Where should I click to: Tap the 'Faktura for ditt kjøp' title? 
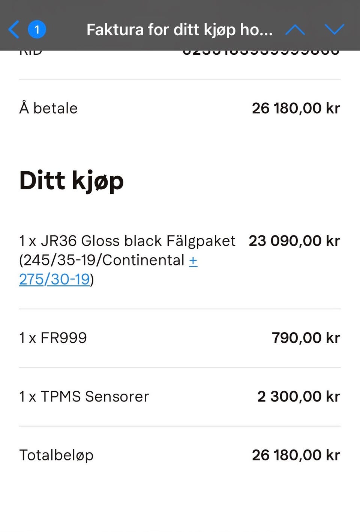click(179, 29)
